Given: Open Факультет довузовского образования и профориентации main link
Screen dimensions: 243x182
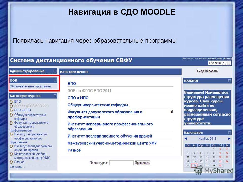Looking at the screenshot, I should pyautogui.click(x=105, y=115).
